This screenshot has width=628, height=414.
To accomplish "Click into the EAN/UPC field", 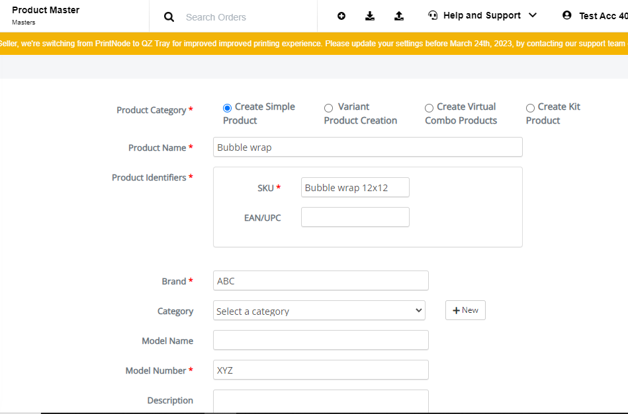I will point(355,217).
